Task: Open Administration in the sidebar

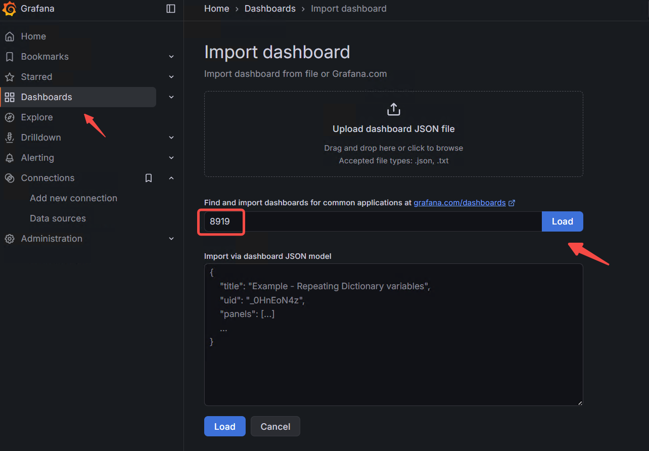Action: point(52,239)
